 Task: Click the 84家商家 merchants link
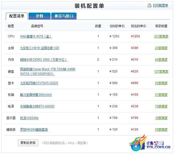[x=161, y=60]
